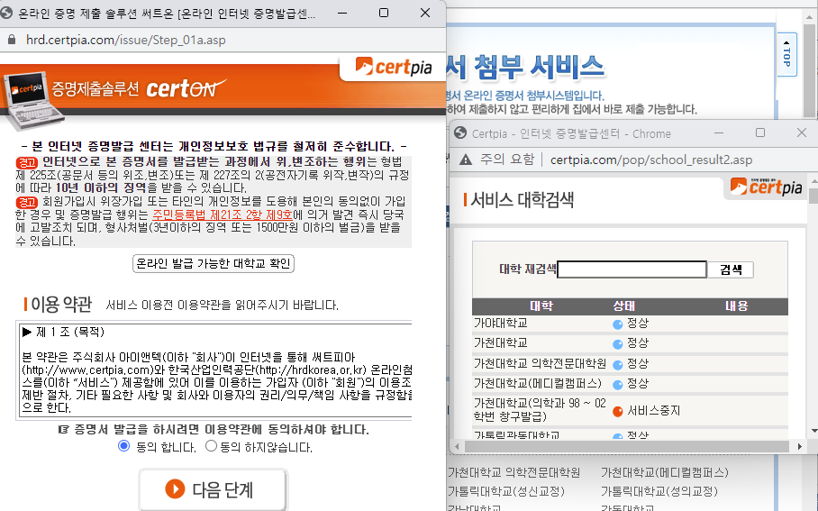Select the 동의 하지않습니다 radio button
This screenshot has width=818, height=511.
(x=211, y=446)
